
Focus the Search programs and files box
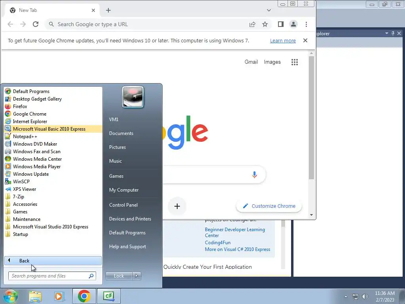[52, 276]
